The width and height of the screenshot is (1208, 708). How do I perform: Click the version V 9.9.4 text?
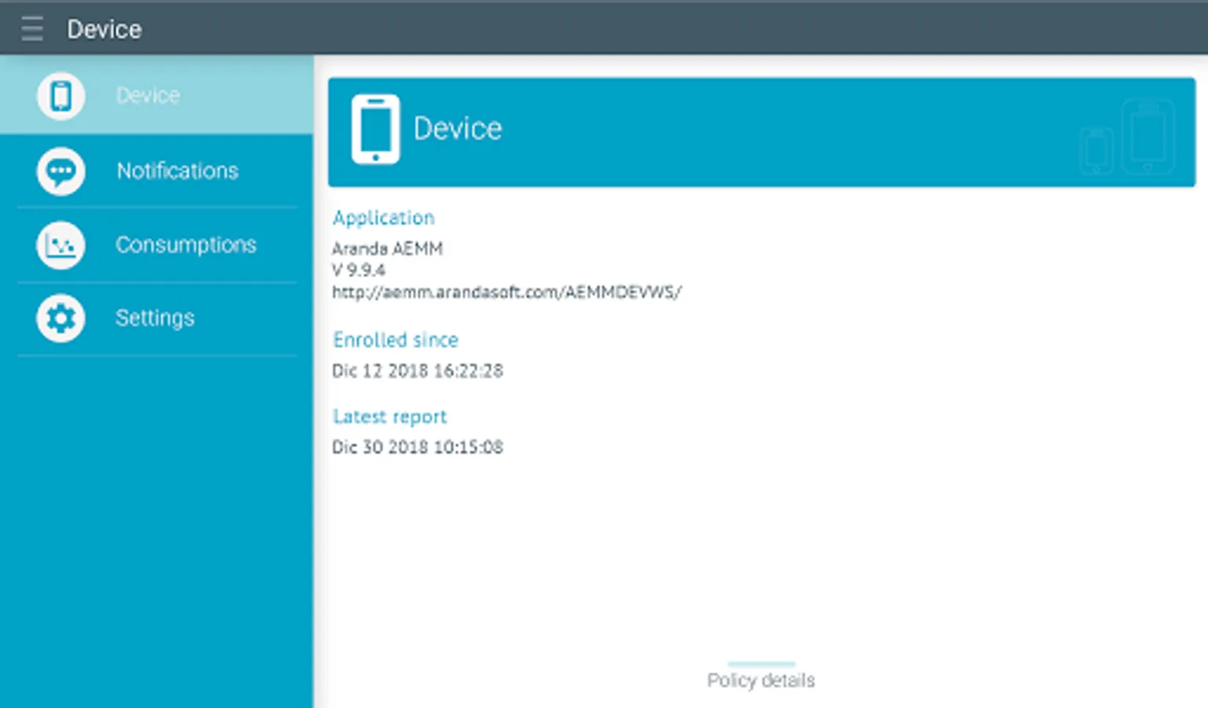(x=359, y=270)
